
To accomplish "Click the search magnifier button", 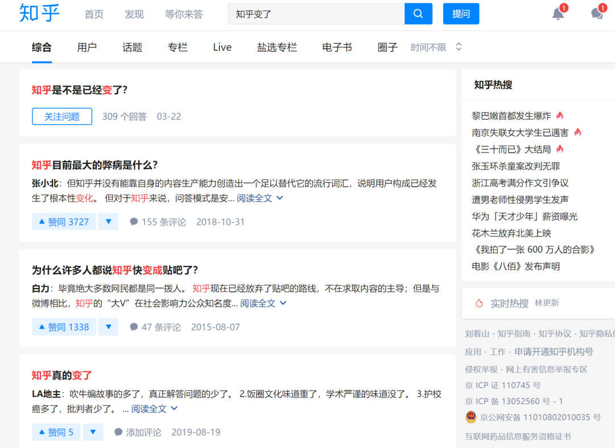I will tap(418, 14).
